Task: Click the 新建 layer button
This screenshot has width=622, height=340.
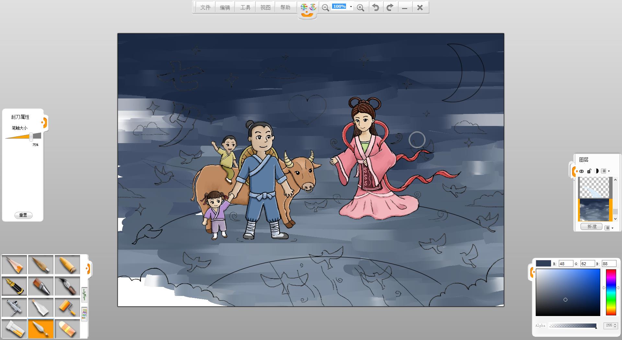Action: pyautogui.click(x=592, y=227)
